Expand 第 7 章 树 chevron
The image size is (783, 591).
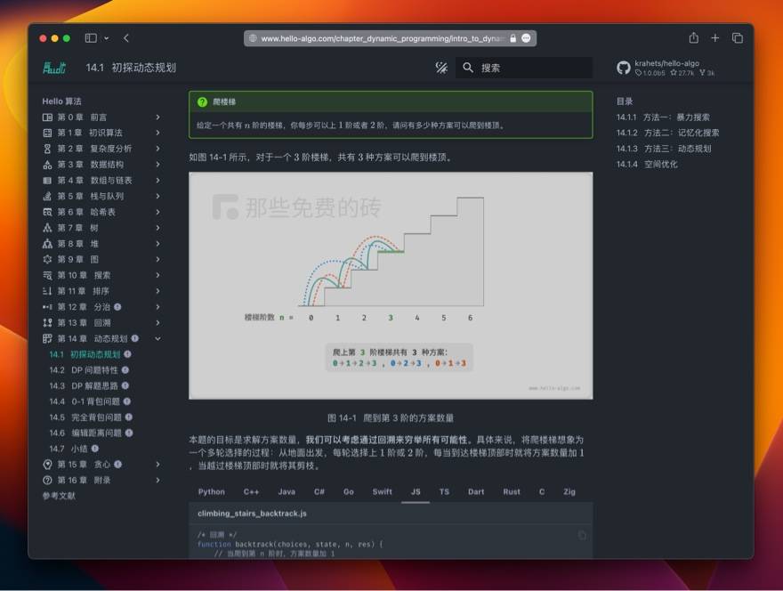tap(157, 228)
